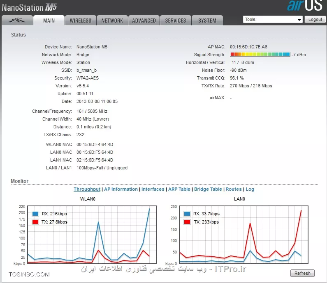Click the Device Name value NanoStation M5
Screen dimensions: 327x283
point(92,47)
